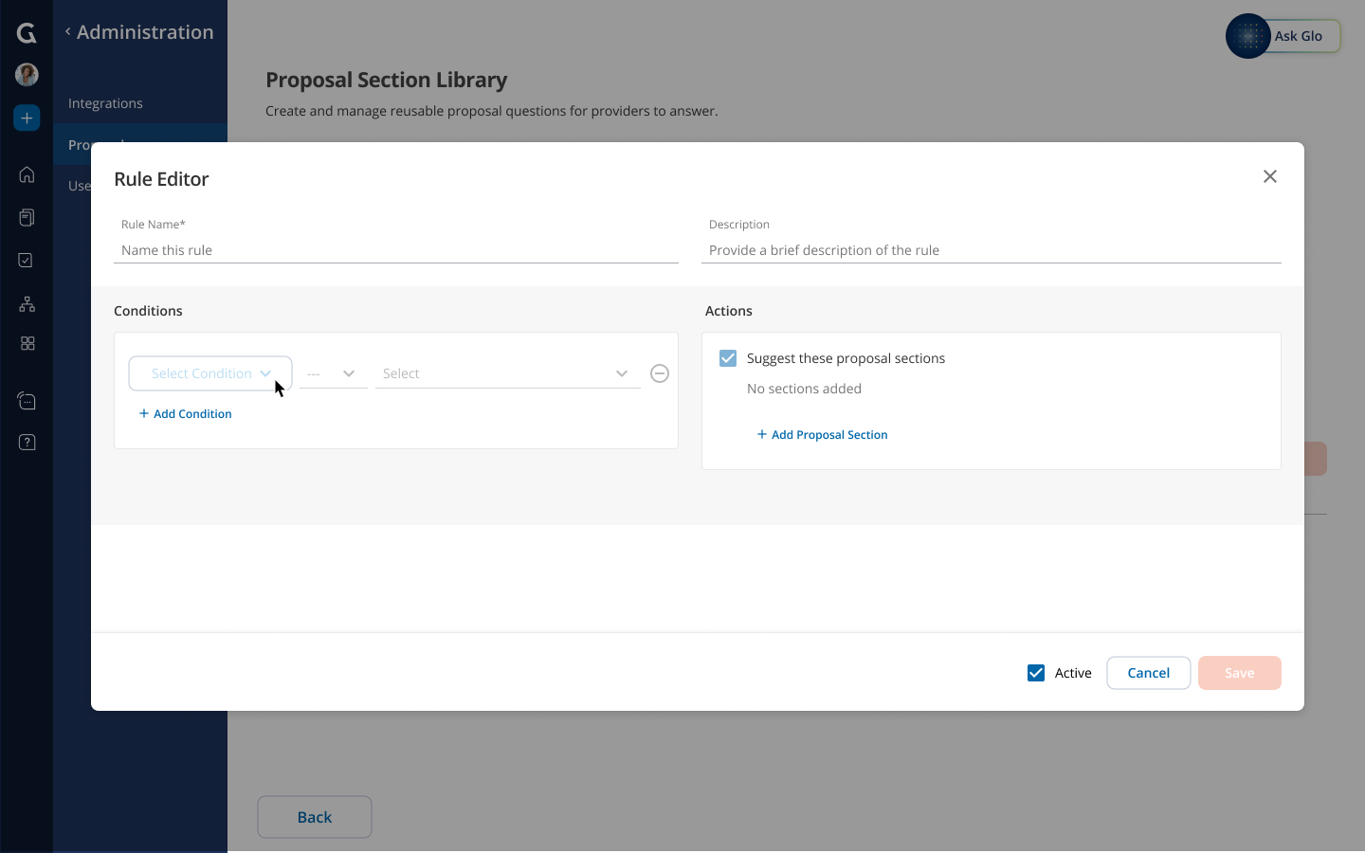The image size is (1365, 853).
Task: Click the Cancel button
Action: 1148,673
